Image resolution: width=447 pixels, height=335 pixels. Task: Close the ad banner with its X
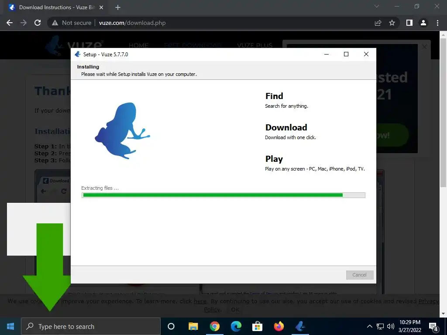pos(424,47)
